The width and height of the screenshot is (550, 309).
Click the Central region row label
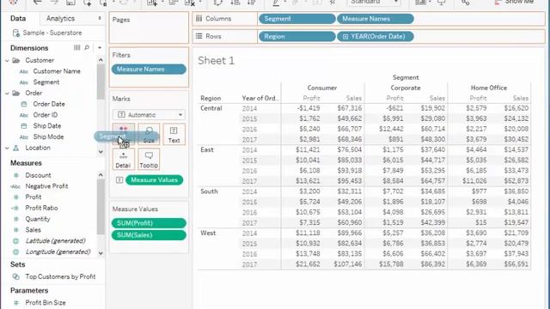(x=211, y=108)
